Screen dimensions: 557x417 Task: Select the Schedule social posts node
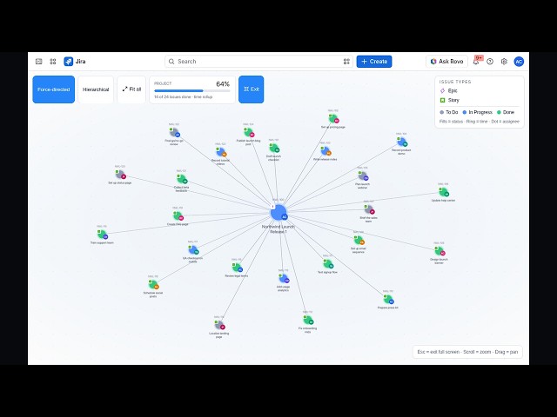tap(153, 285)
